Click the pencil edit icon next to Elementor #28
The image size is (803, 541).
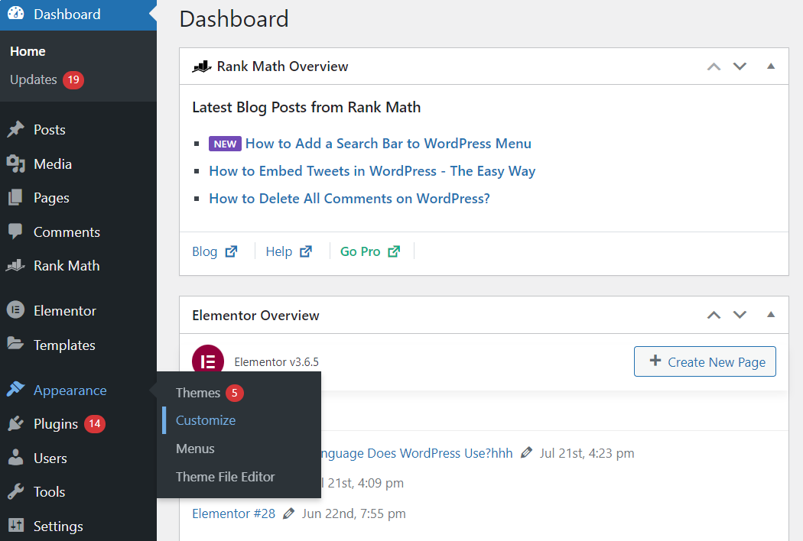[288, 513]
